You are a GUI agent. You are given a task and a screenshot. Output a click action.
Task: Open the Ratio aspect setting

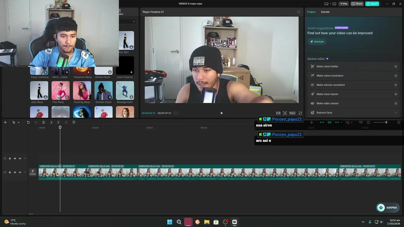point(292,113)
